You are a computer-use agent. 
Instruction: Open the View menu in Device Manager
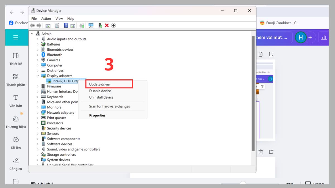[59, 19]
